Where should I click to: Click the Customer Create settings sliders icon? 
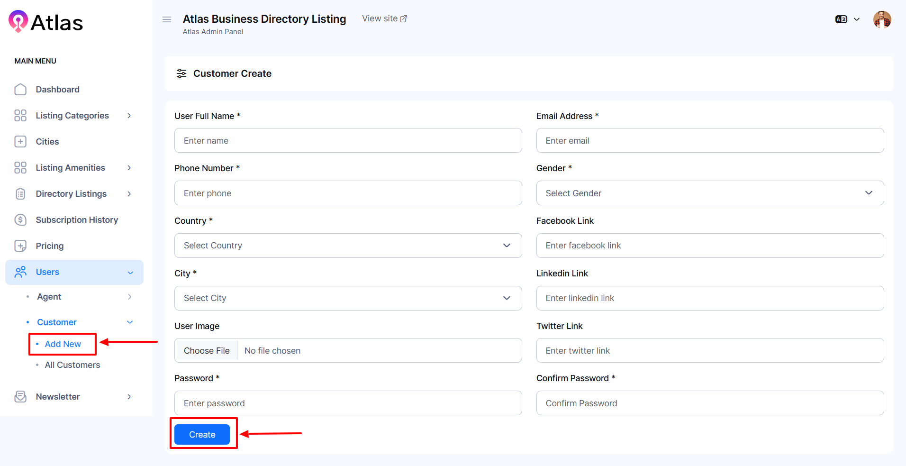[x=181, y=73]
